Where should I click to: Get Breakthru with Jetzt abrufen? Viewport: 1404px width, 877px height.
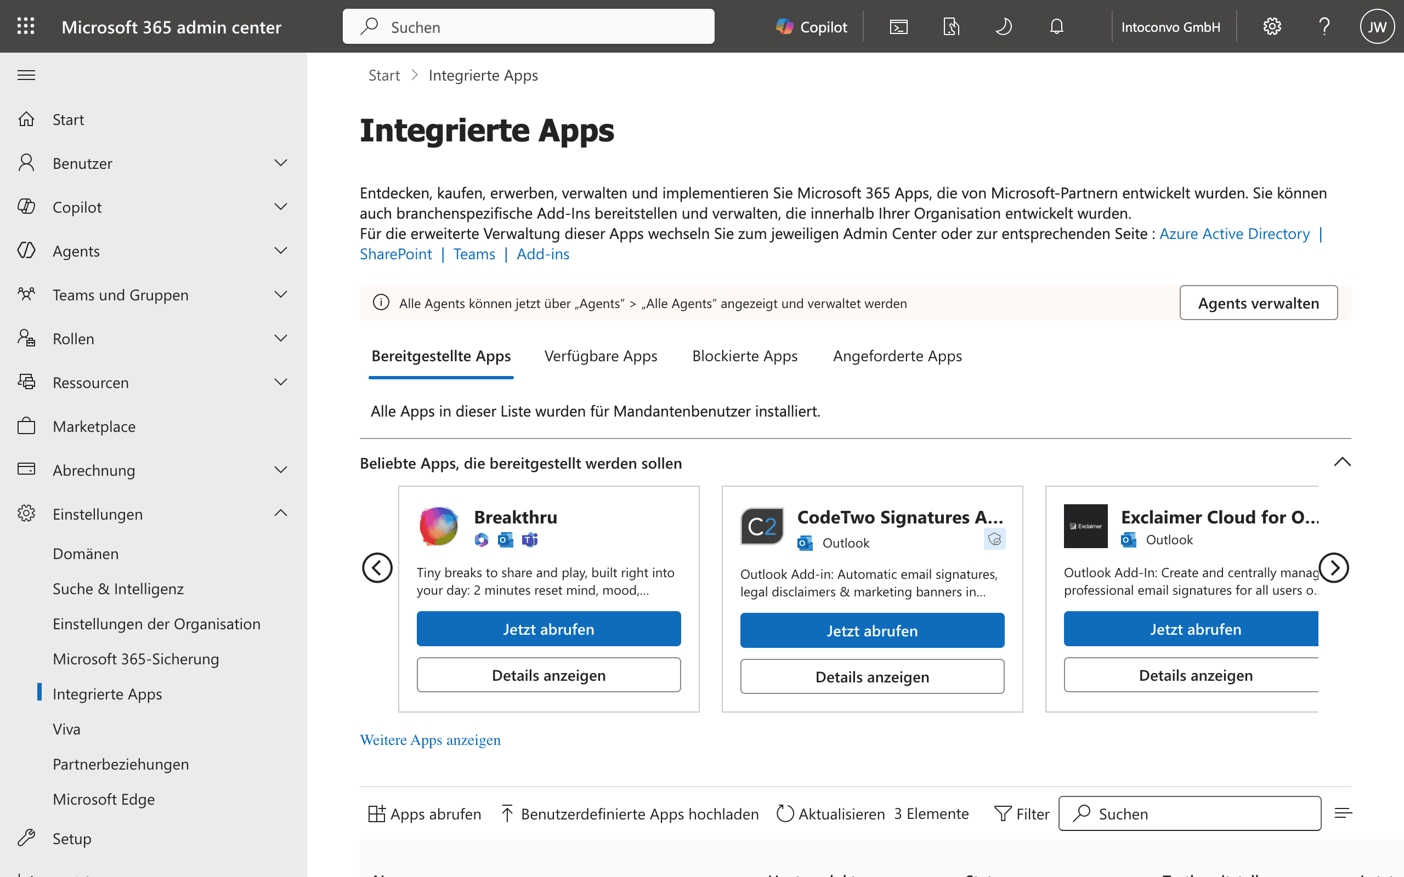pyautogui.click(x=548, y=629)
